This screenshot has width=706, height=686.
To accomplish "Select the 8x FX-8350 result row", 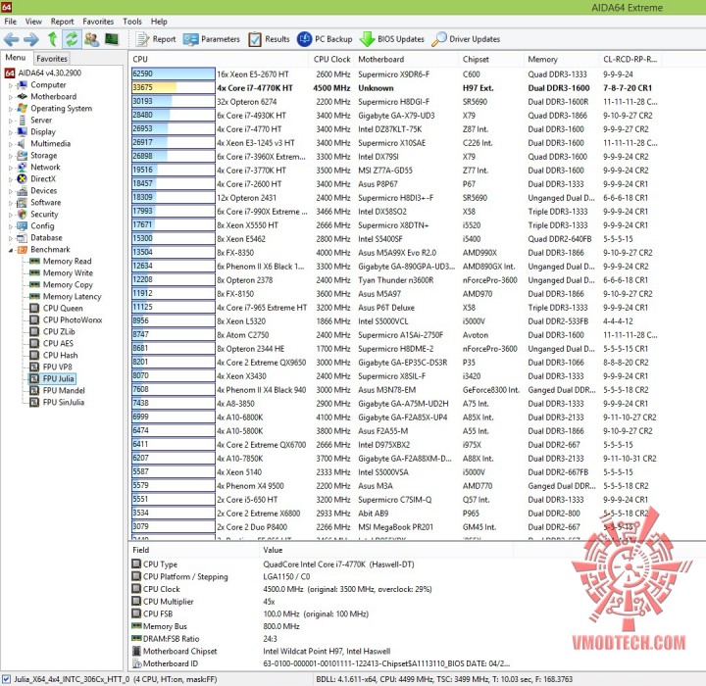I will pyautogui.click(x=396, y=253).
